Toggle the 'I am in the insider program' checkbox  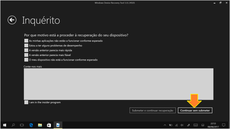pyautogui.click(x=26, y=102)
